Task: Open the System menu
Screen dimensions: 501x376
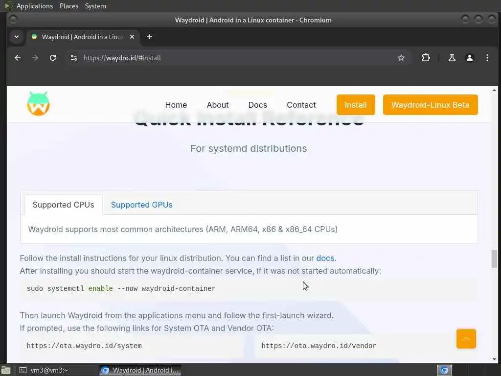Action: click(x=95, y=6)
